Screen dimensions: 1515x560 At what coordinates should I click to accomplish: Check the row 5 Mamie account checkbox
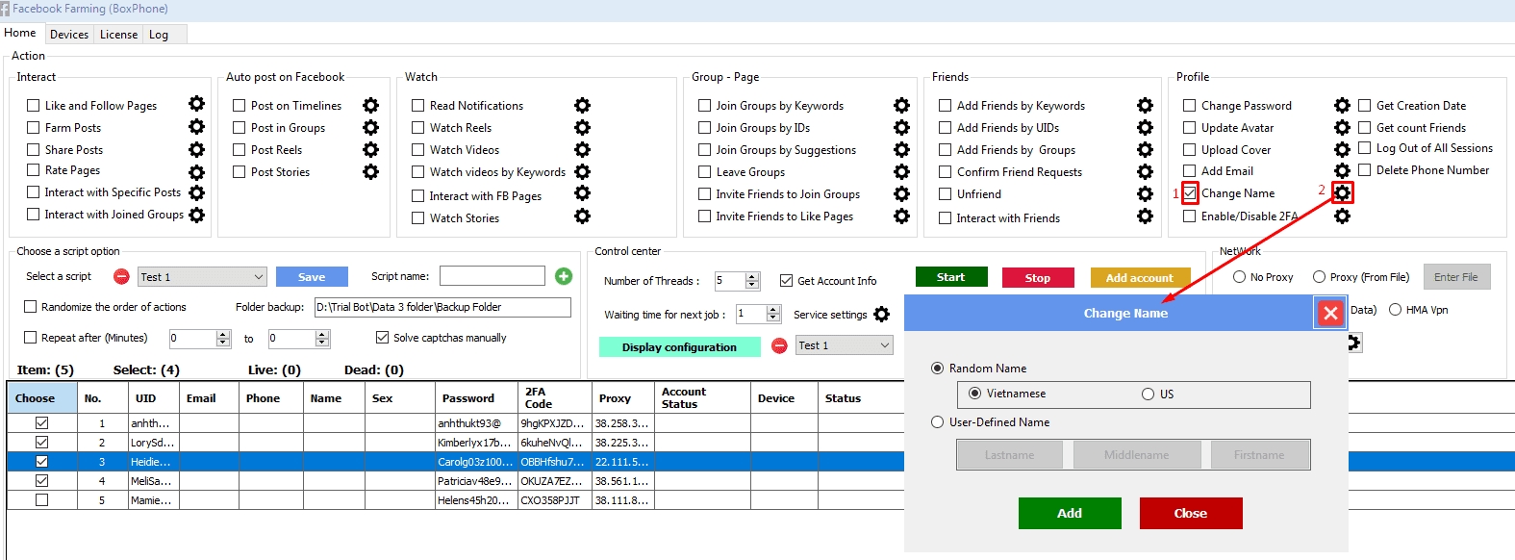coord(41,499)
